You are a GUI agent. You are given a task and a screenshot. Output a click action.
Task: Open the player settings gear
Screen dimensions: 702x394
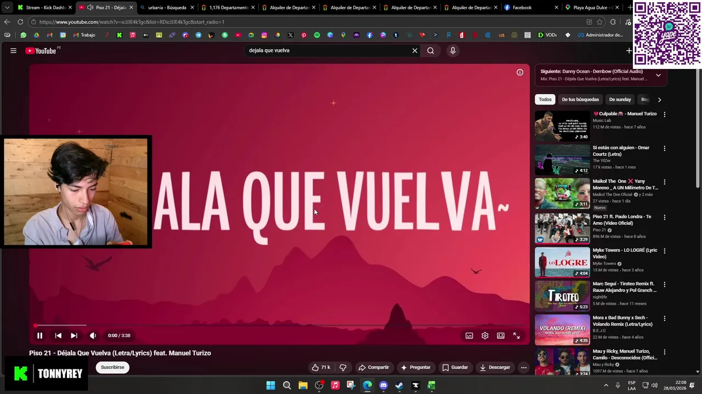coord(485,335)
